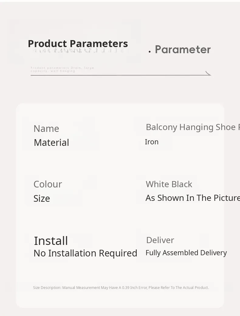Click the "Drain, large capacity, wall hanging" subtitle
The height and width of the screenshot is (316, 240).
pos(62,69)
